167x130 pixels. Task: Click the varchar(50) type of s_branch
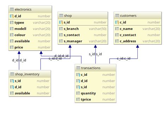(x=98, y=29)
